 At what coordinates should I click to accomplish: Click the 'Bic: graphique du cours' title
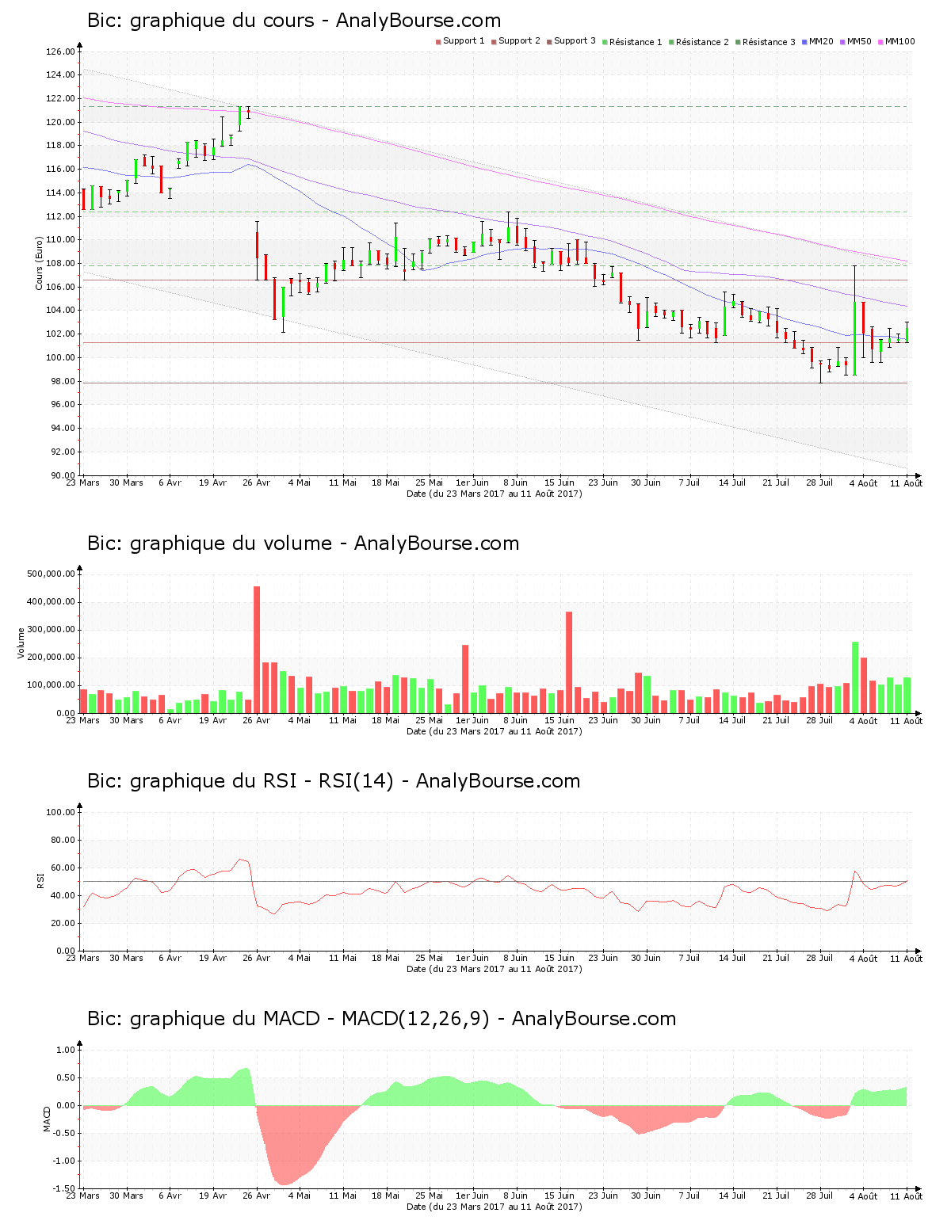(x=294, y=21)
